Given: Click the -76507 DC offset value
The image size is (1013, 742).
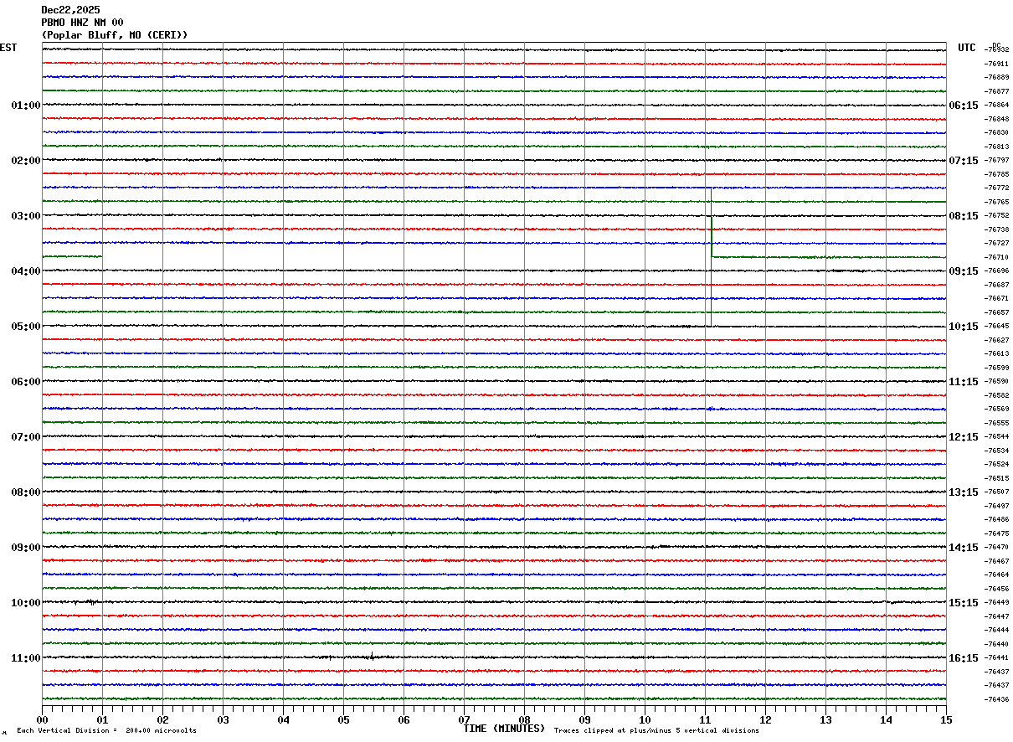Looking at the screenshot, I should tap(997, 492).
